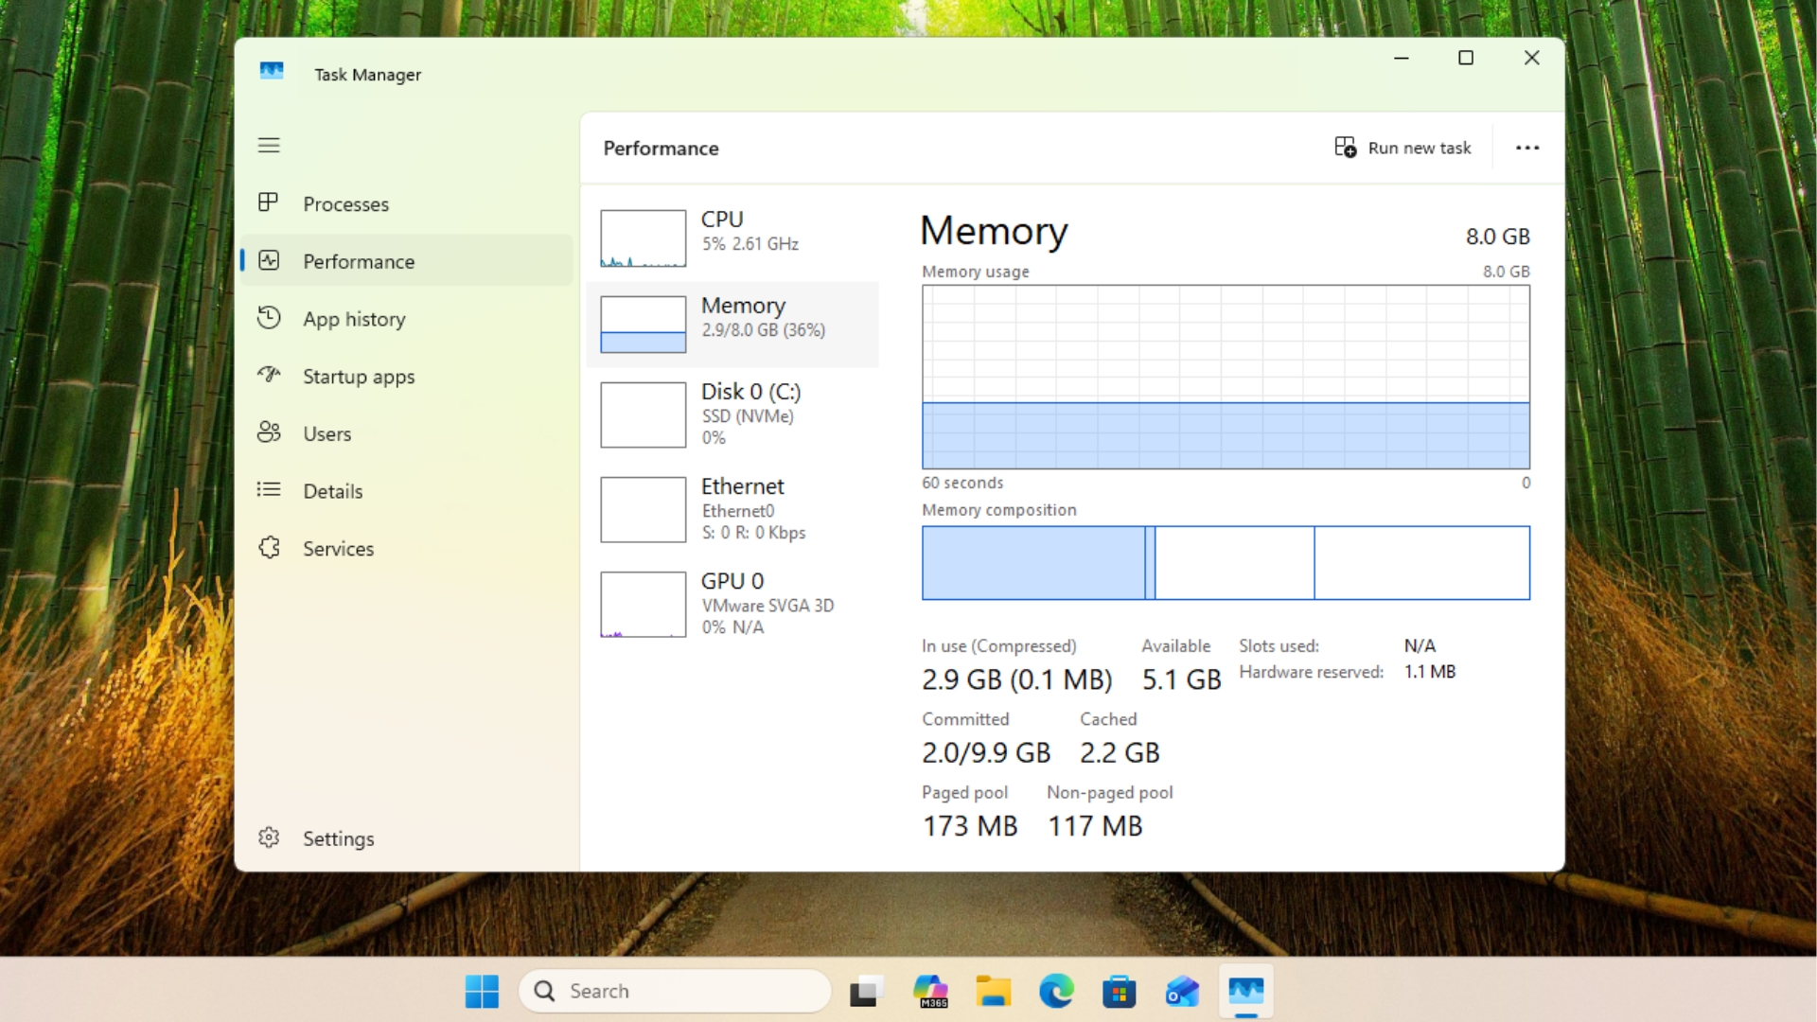Click the "Hardware reserved:" label

1311,672
